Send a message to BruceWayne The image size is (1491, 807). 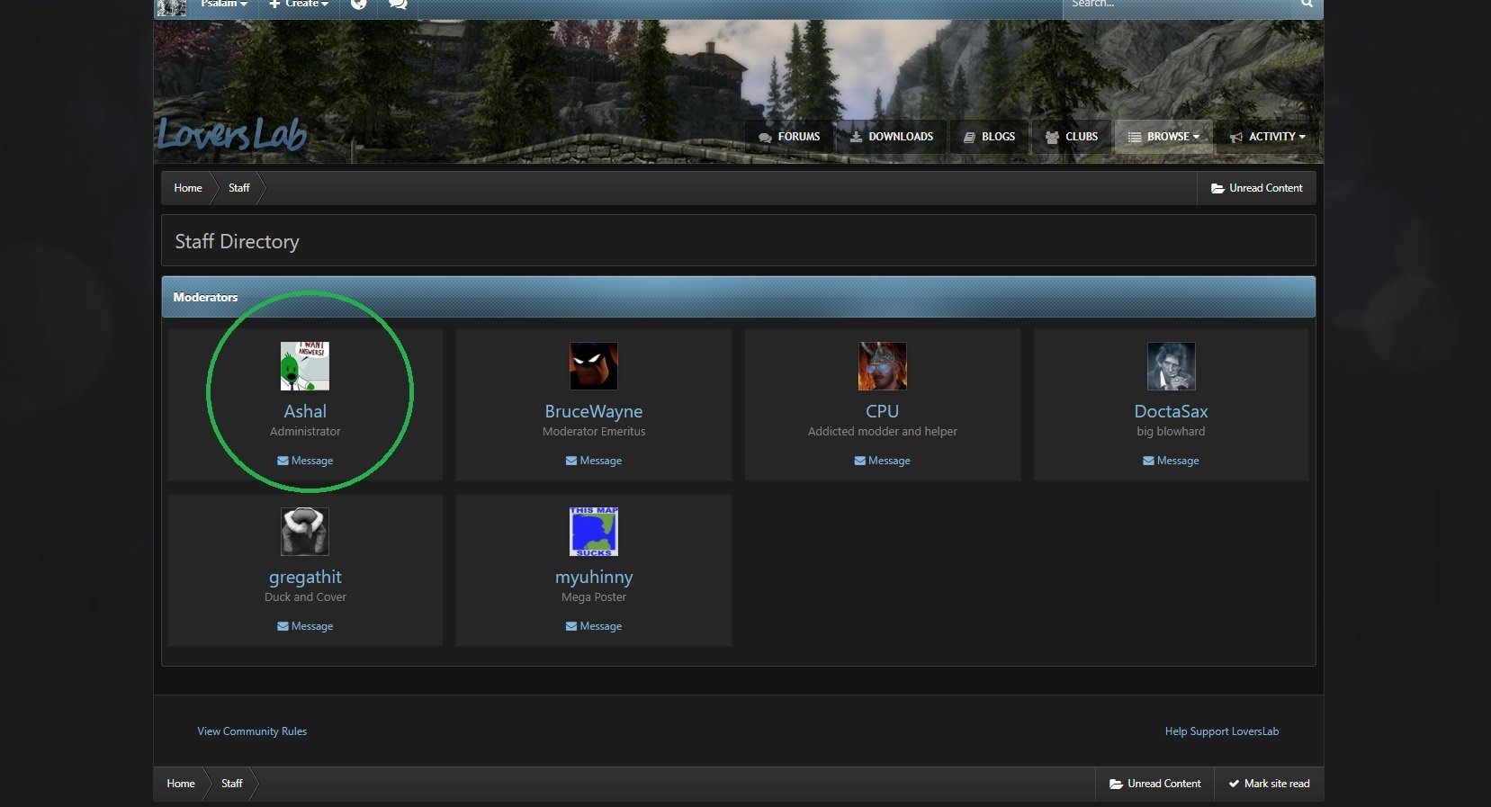click(594, 461)
